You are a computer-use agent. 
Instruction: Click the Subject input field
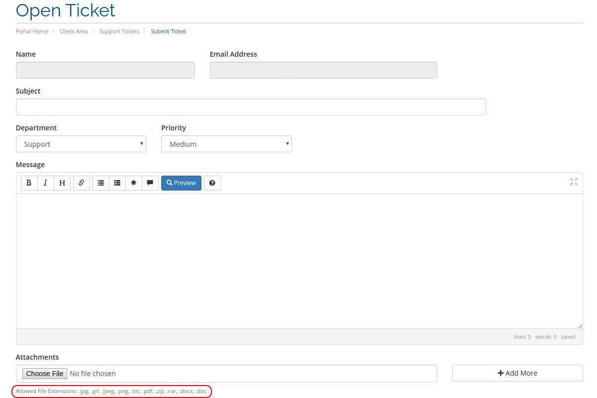(x=251, y=107)
